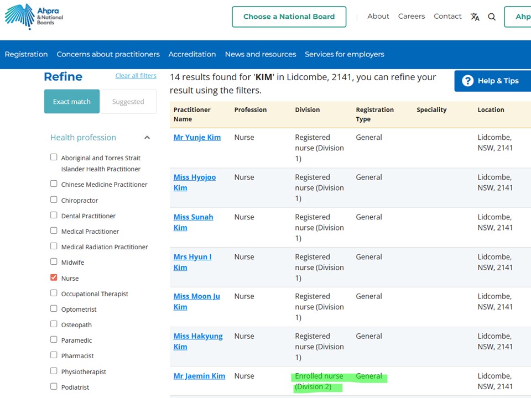Tick the Midwife checkbox
Viewport: 531px width, 398px height.
click(54, 262)
